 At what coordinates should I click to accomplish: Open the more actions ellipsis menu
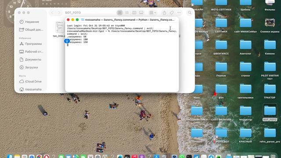pos(179,13)
